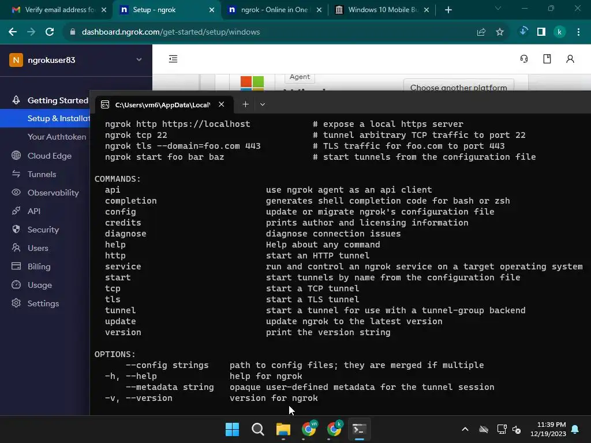This screenshot has height=443, width=591.
Task: Open Windows Start menu
Action: coord(232,429)
